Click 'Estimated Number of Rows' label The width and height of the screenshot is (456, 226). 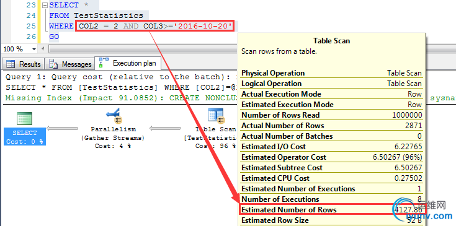click(x=289, y=210)
